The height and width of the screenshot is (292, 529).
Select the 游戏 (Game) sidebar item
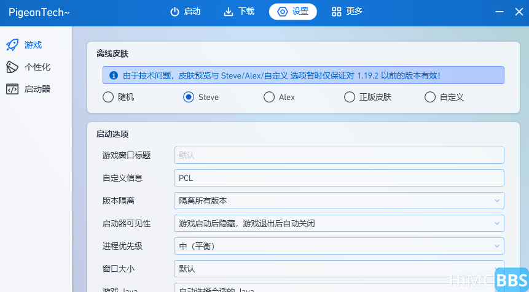36,45
